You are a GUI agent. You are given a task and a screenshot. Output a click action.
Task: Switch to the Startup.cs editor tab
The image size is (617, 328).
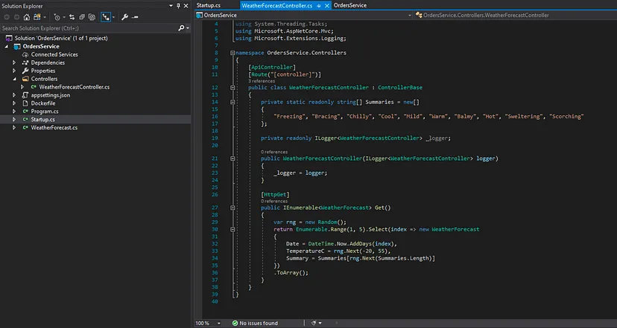(x=208, y=5)
